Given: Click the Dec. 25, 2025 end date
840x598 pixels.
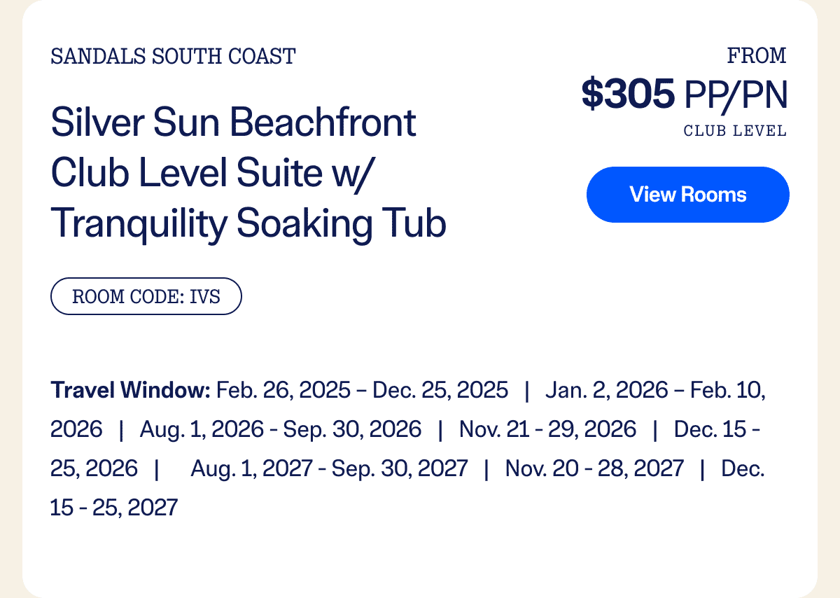Looking at the screenshot, I should click(440, 389).
